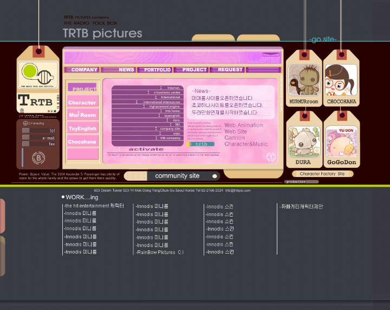Open the CHOCOHANA character tag
Image resolution: width=390 pixels, height=310 pixels.
(341, 80)
